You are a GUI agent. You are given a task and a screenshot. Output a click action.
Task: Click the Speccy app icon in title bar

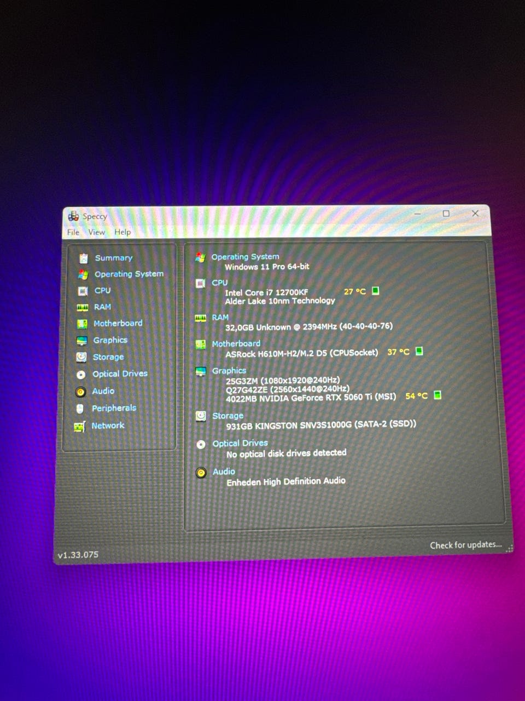tap(73, 216)
